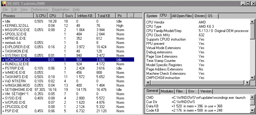Screen dimensions: 256x115
Task: Select the VM: SETI@H~1 row
Action: pyautogui.click(x=68, y=94)
